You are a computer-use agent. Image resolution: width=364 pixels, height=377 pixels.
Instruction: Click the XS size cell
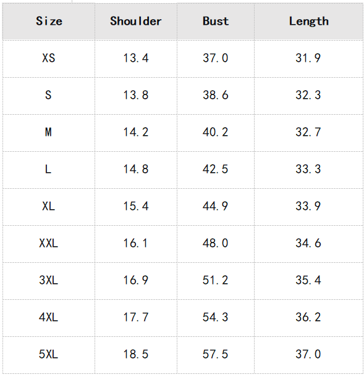tap(49, 59)
